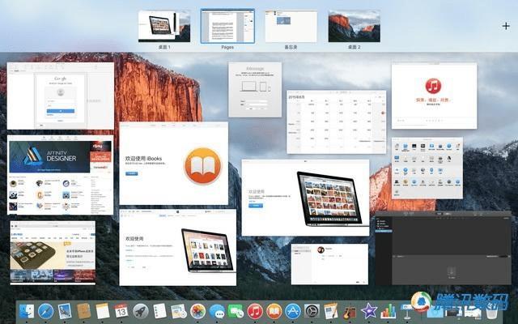This screenshot has width=518, height=324.
Task: Switch to 备忘录 space thumbnail
Action: [x=291, y=27]
